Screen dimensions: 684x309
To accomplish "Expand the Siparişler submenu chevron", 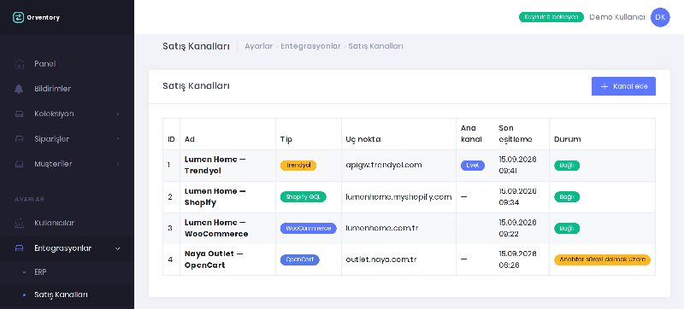I will pyautogui.click(x=118, y=139).
